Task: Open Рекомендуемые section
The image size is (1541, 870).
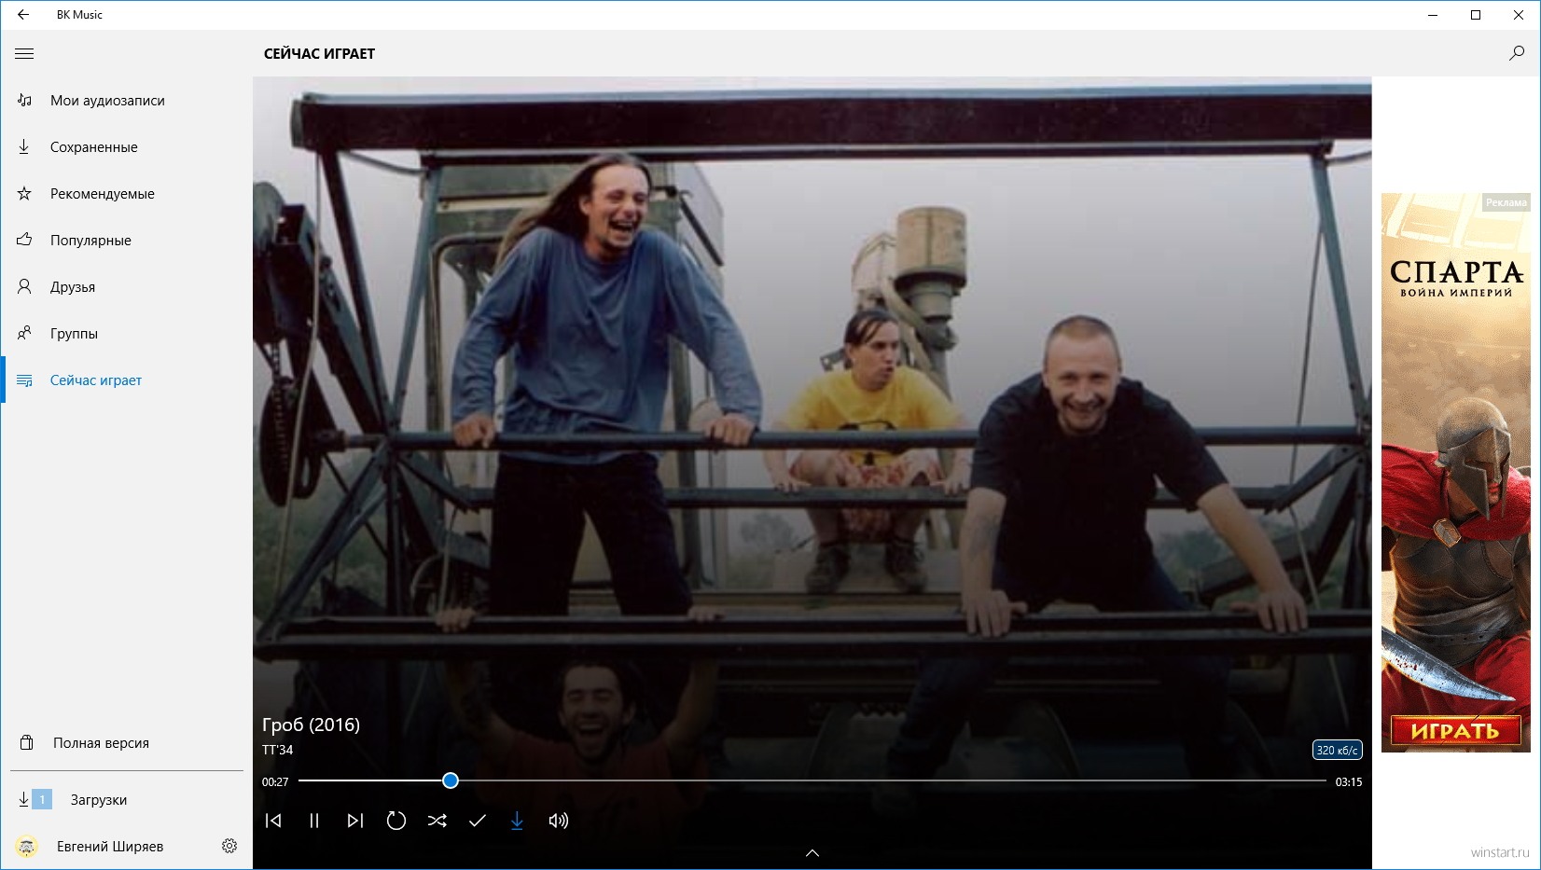Action: click(x=127, y=194)
